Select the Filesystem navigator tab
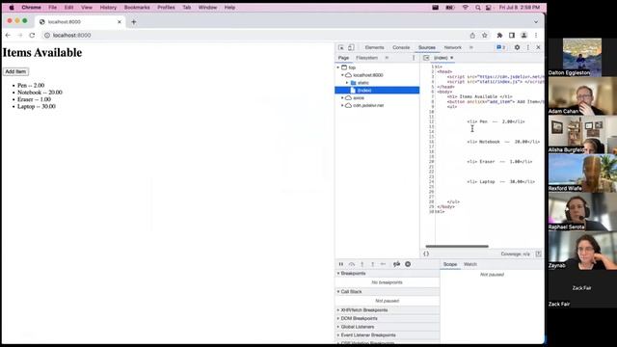The image size is (617, 347). click(x=366, y=58)
